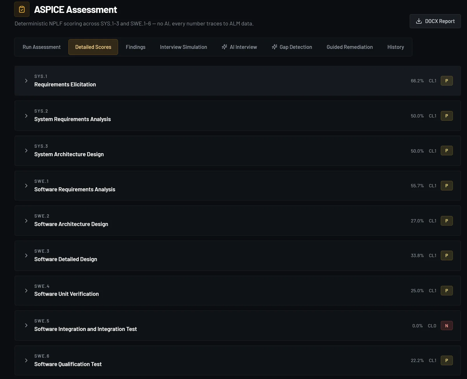Click the P rating badge for SWE.2

click(x=447, y=221)
